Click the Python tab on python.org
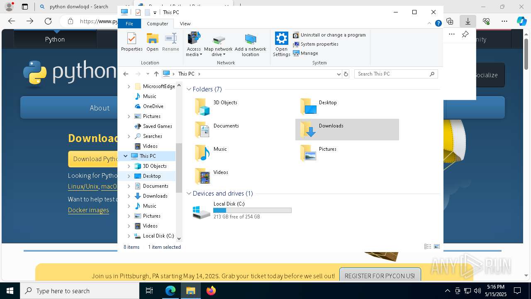Viewport: 531px width, 299px height. (x=55, y=39)
